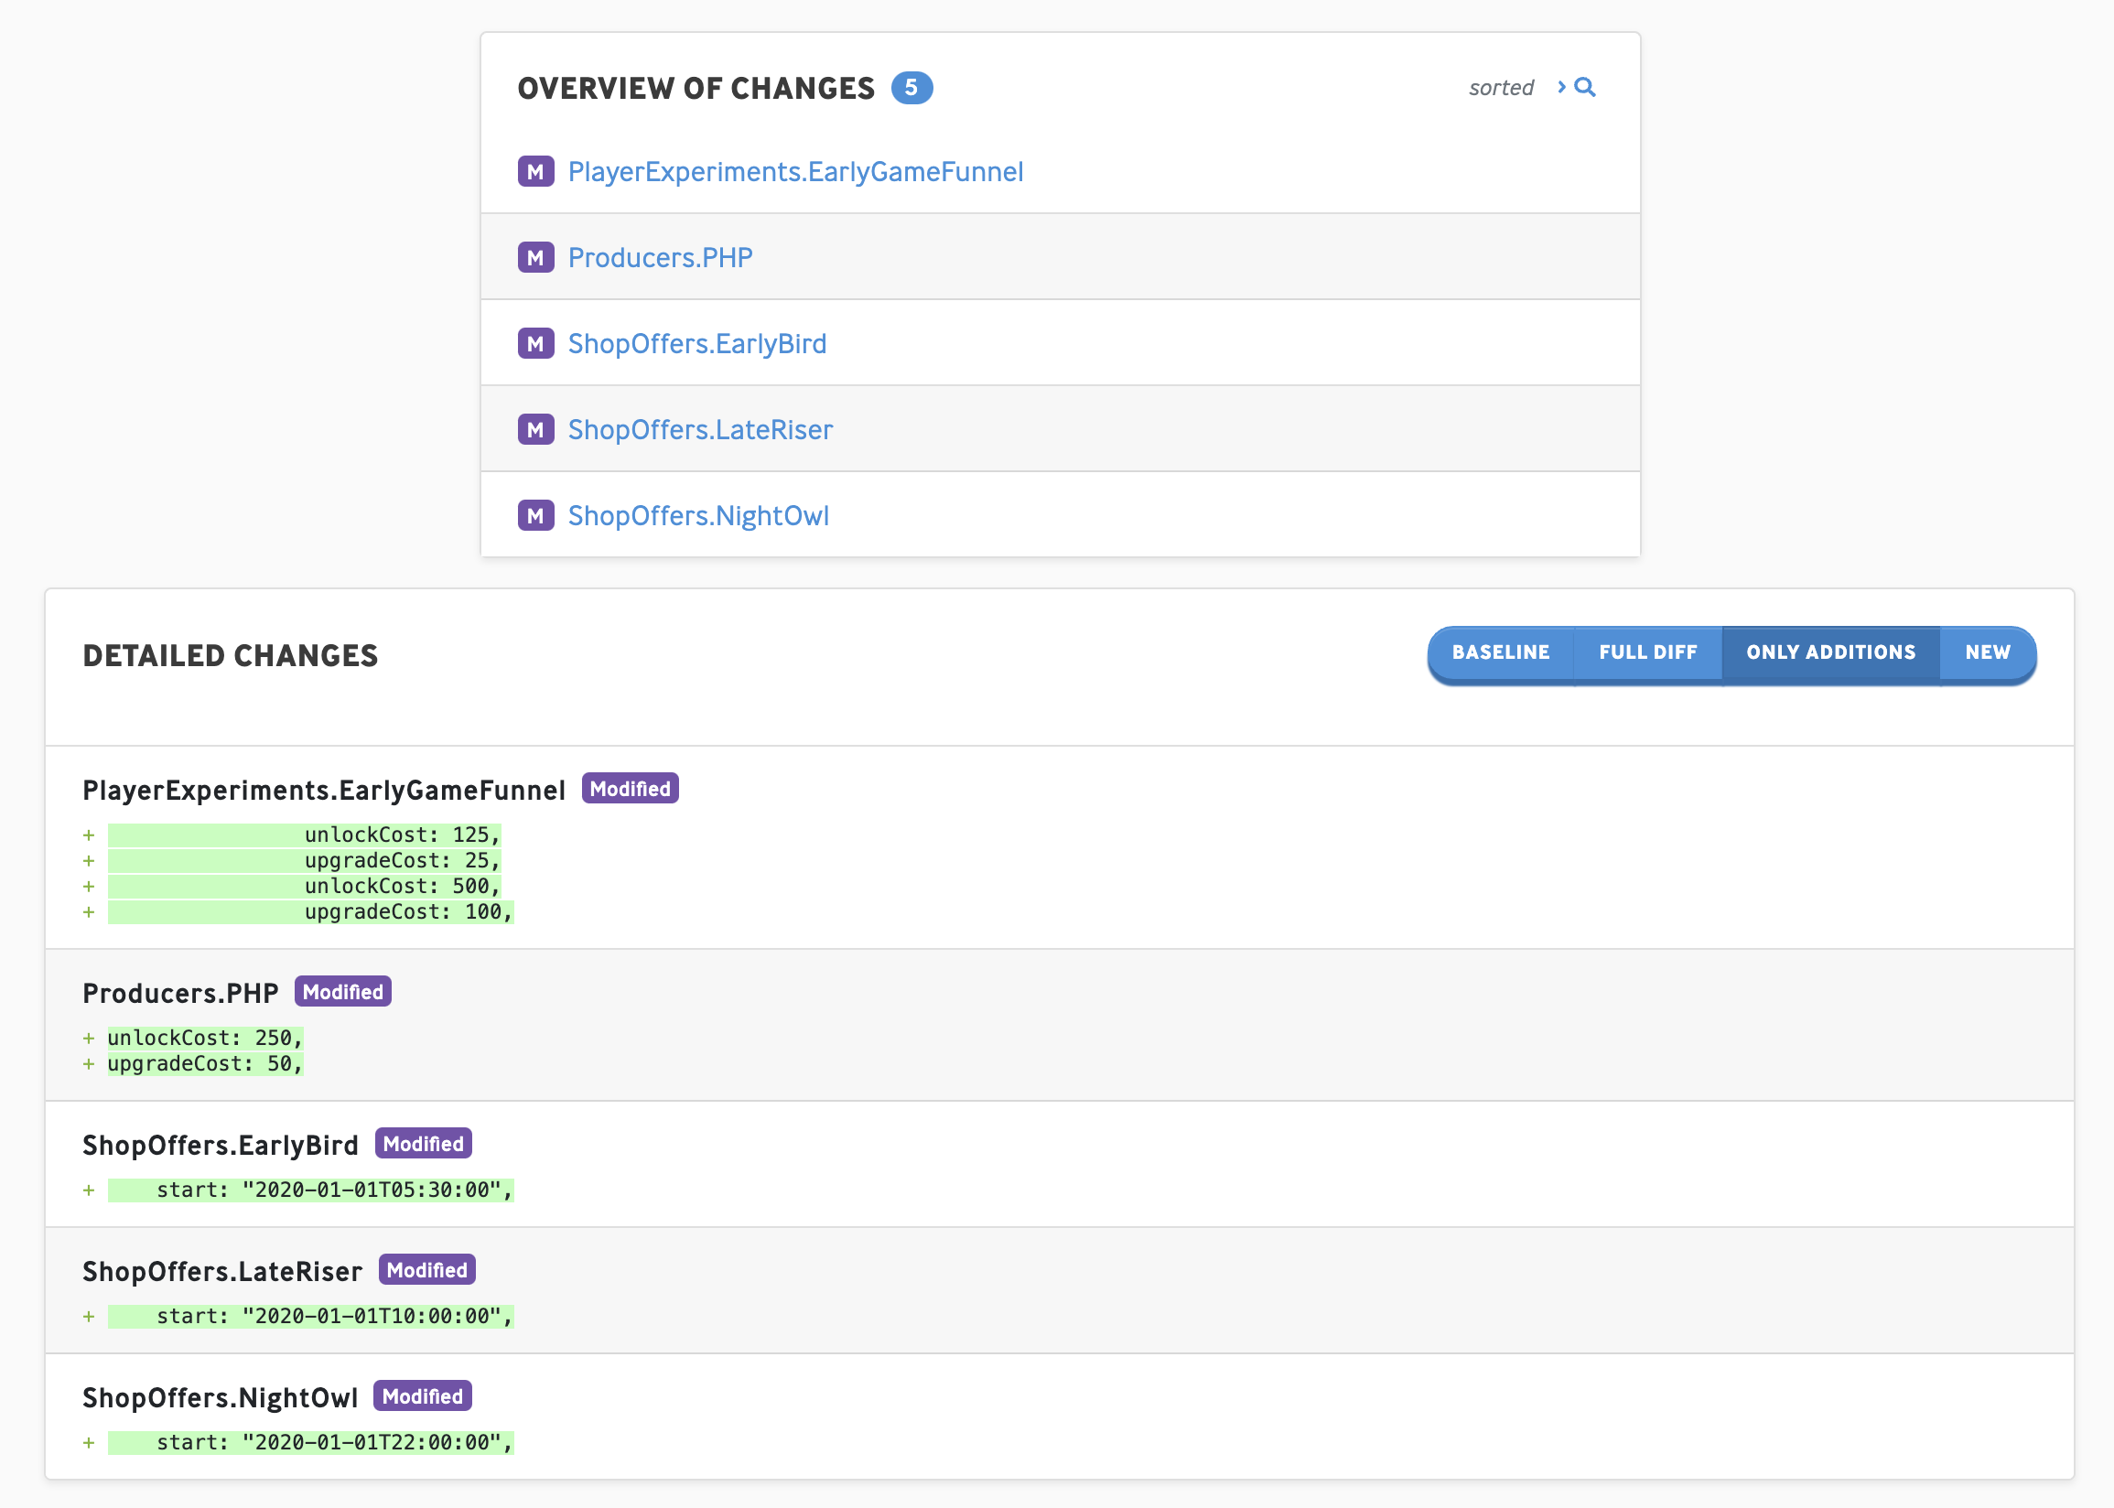The image size is (2114, 1508).
Task: Click the Overview of Changes heading
Action: click(x=696, y=88)
